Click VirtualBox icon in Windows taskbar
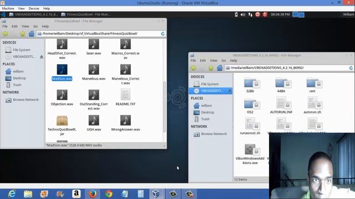This screenshot has width=355, height=199. pos(156,194)
